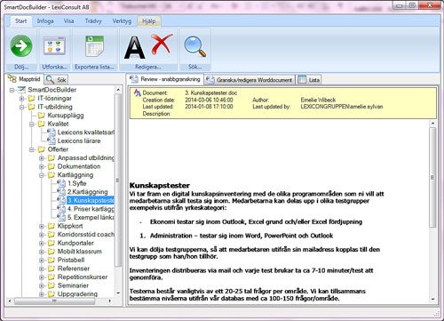
Task: Click the document scroll up arrow
Action: click(x=432, y=123)
